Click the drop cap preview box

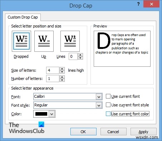coord(122,49)
